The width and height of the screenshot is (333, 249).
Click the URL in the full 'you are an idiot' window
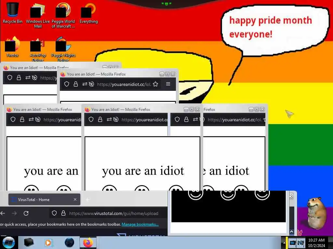pos(145,120)
